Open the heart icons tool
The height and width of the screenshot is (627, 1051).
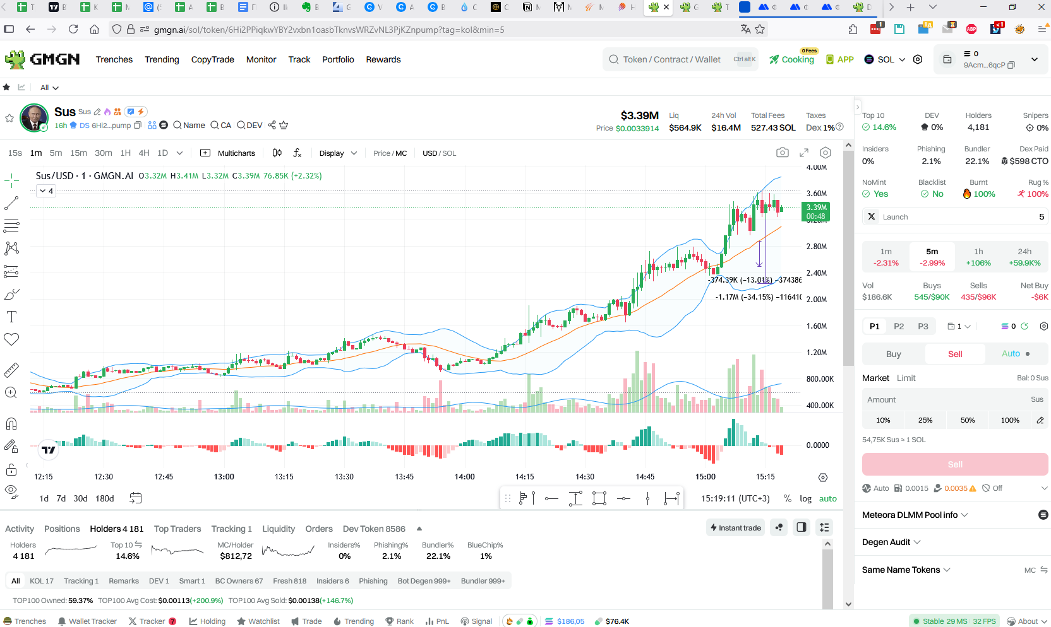pos(11,339)
